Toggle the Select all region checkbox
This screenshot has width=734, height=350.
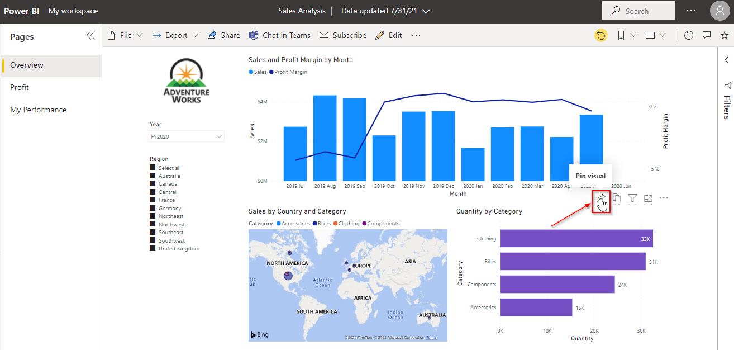tap(152, 168)
